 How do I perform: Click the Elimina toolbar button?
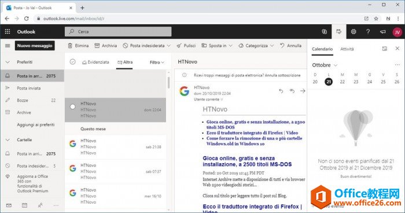(x=78, y=46)
